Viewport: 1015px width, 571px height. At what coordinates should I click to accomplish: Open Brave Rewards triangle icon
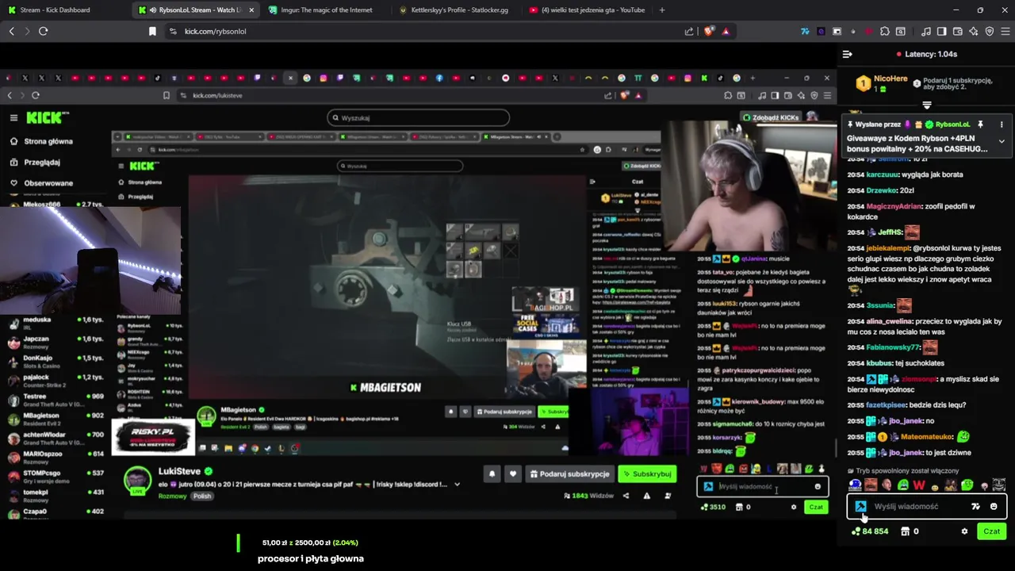point(725,31)
